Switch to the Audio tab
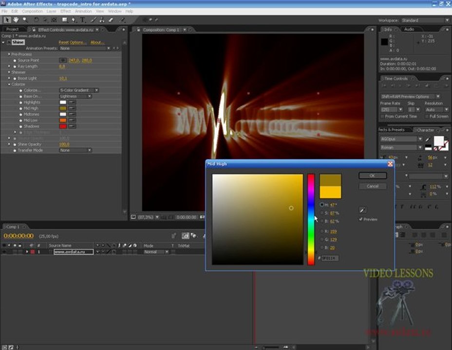 click(409, 29)
